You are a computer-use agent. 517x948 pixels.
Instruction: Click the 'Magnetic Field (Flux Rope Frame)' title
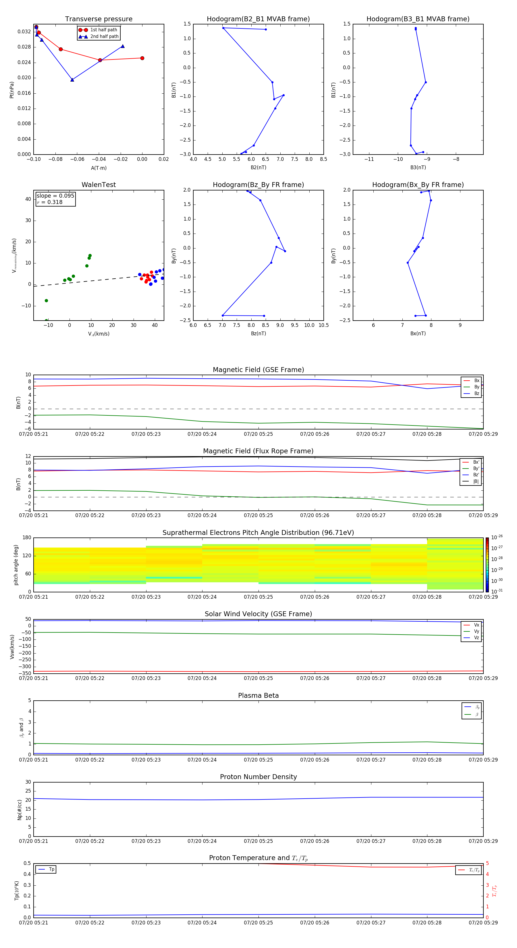click(x=258, y=451)
